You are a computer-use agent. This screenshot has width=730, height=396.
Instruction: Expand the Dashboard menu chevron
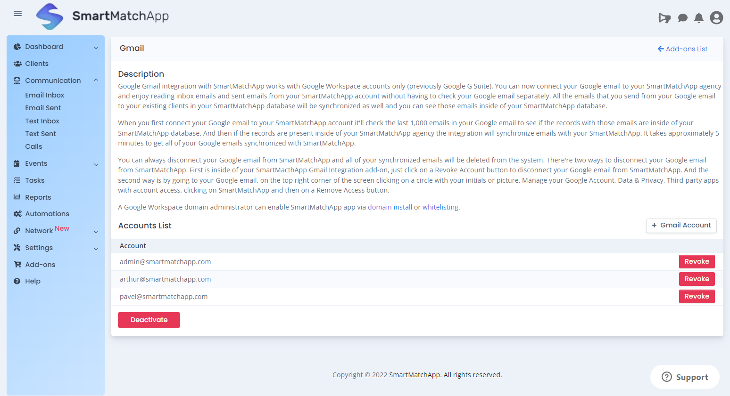pos(96,48)
